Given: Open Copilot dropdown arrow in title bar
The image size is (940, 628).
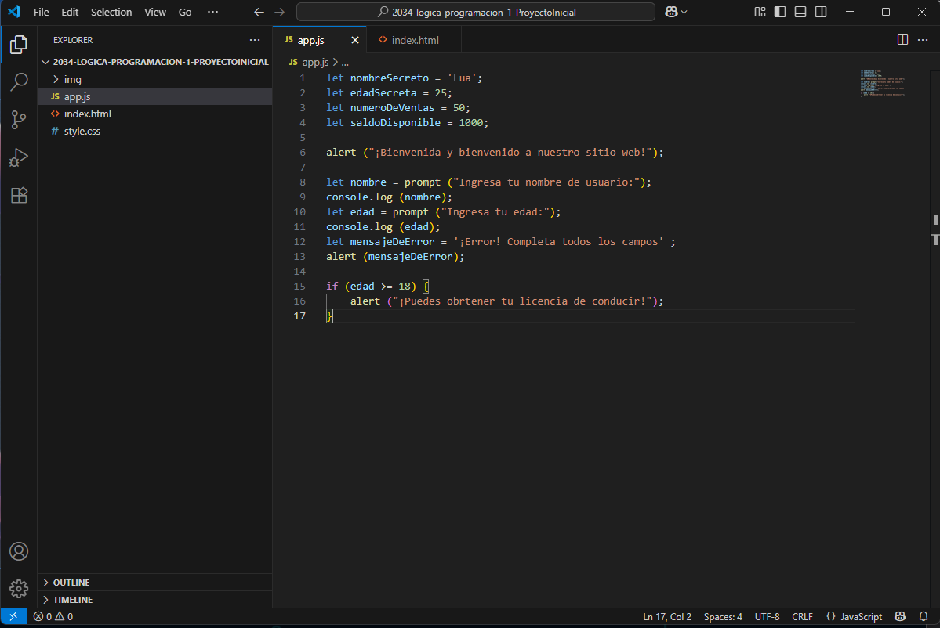Looking at the screenshot, I should pyautogui.click(x=684, y=12).
